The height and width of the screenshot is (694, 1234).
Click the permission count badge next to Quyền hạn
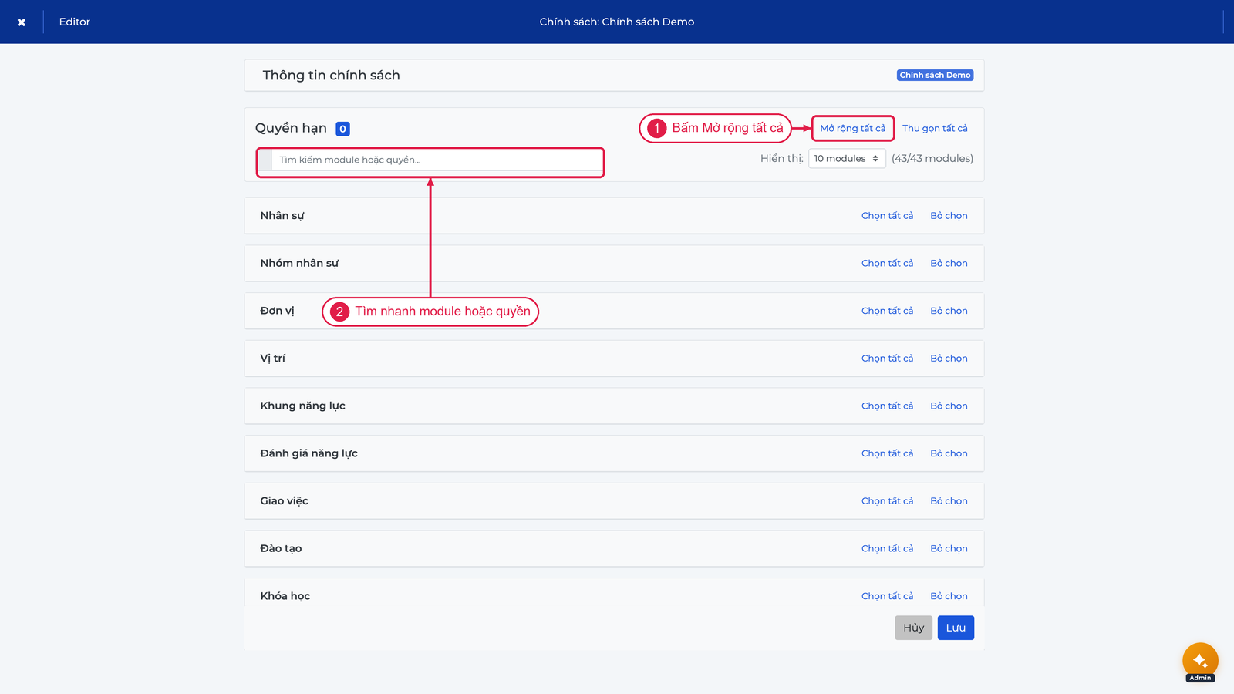coord(343,129)
